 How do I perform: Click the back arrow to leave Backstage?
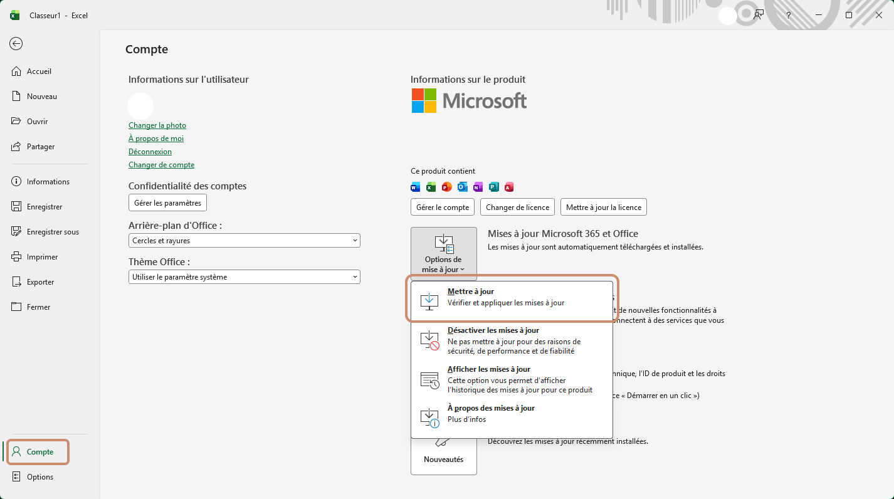click(x=16, y=43)
